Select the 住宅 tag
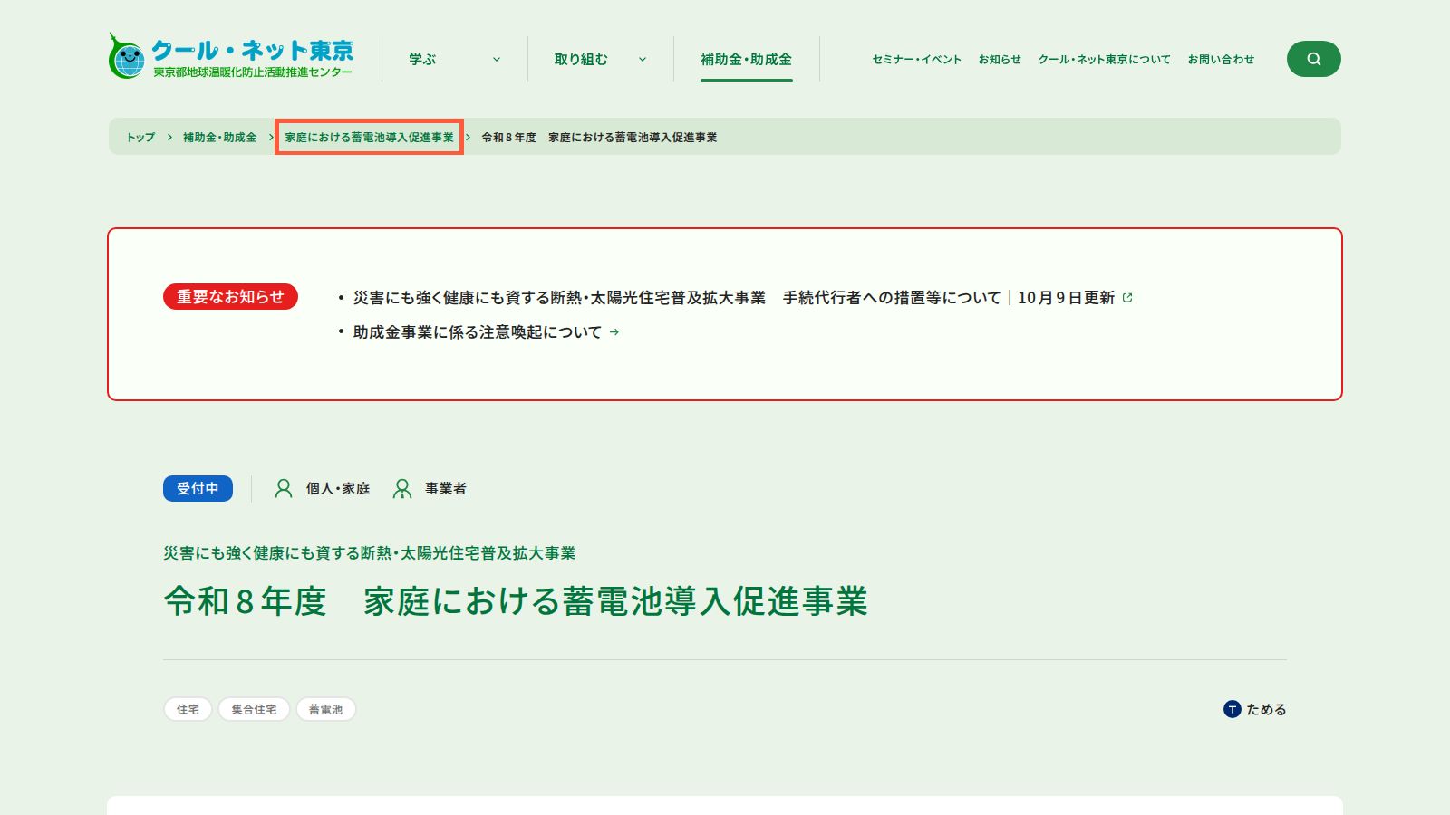Viewport: 1450px width, 815px height. pyautogui.click(x=188, y=709)
